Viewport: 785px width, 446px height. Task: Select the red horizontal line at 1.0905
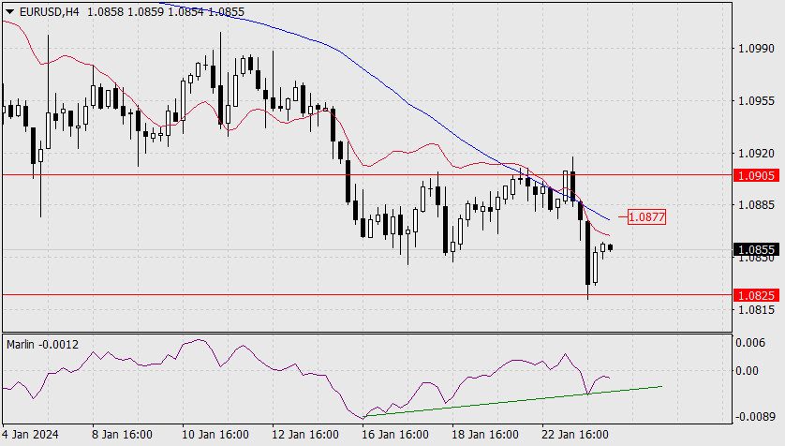tap(367, 174)
